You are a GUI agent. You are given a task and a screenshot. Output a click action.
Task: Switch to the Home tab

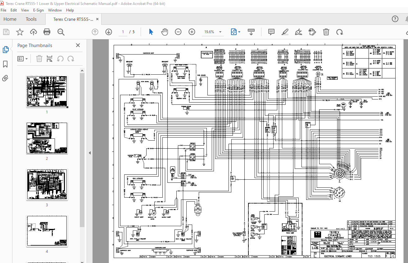(10, 19)
